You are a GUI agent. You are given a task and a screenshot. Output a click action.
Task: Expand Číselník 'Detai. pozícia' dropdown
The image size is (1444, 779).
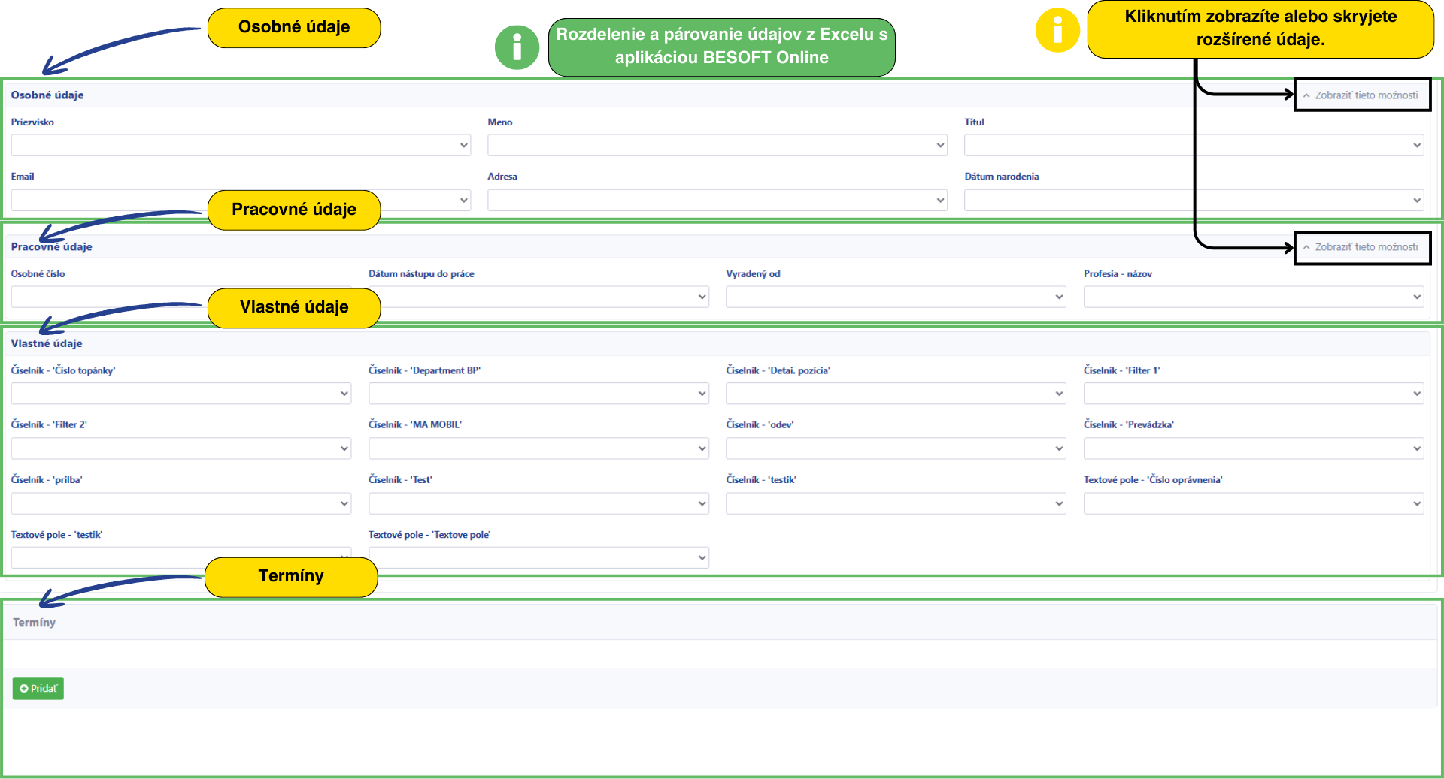[x=895, y=393]
